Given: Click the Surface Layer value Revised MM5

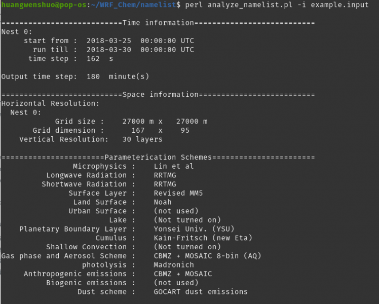Looking at the screenshot, I should click(x=178, y=193).
